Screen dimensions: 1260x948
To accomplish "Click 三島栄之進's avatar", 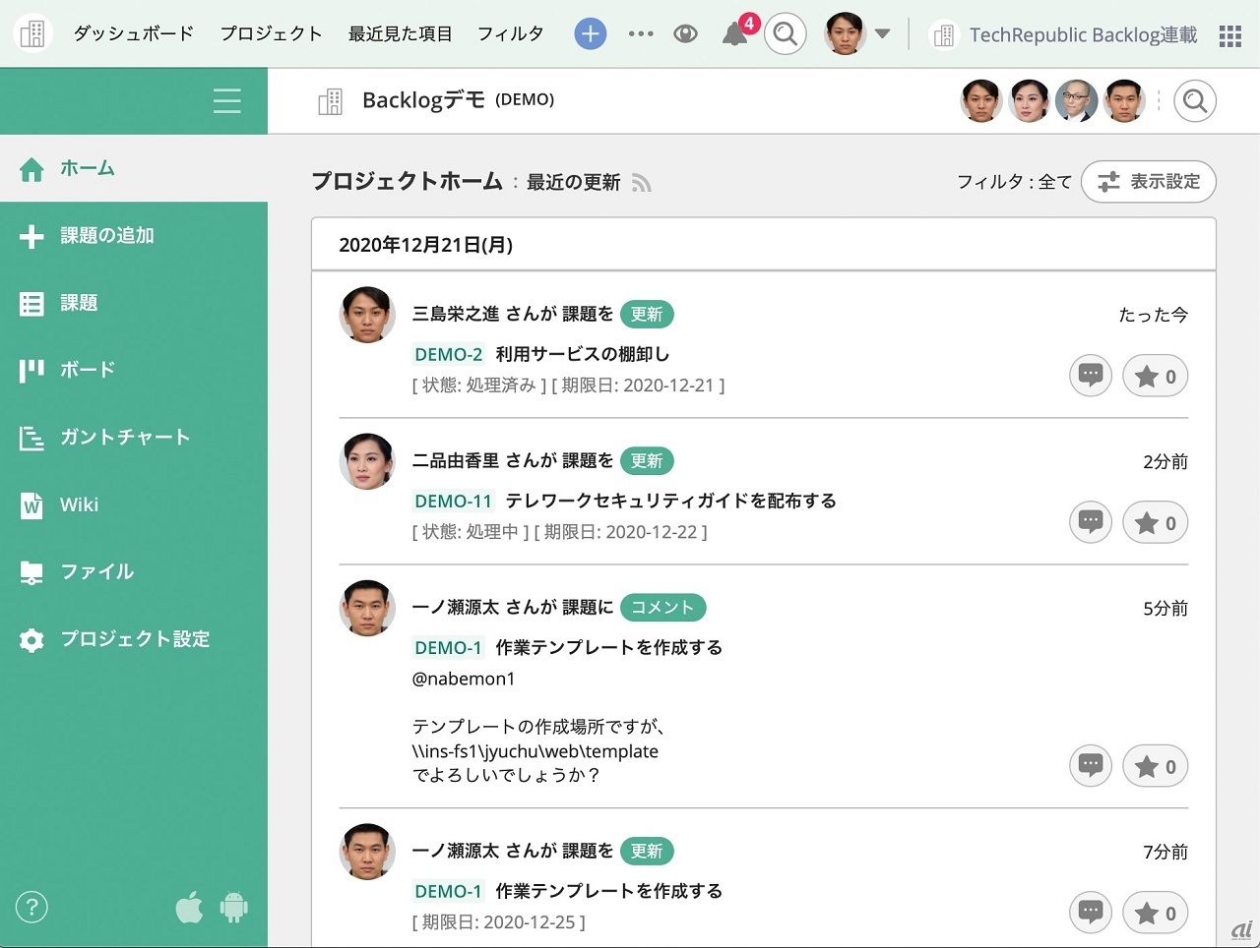I will click(x=367, y=315).
